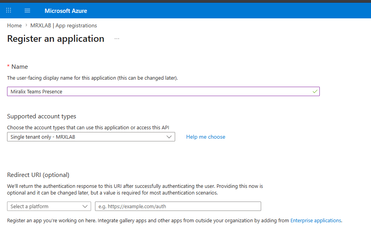Click the Redirect URI input box
Screen dimensions: 371x241
click(x=178, y=206)
